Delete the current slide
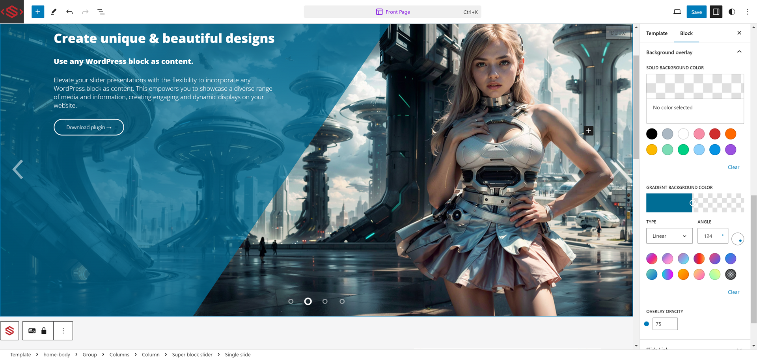This screenshot has width=757, height=359. [618, 33]
